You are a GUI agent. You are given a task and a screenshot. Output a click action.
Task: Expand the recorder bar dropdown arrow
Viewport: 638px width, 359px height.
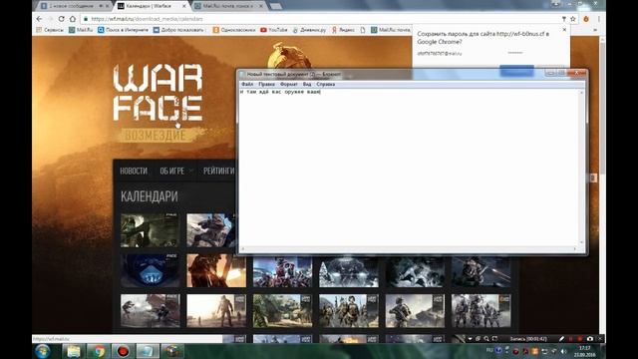coord(470,339)
